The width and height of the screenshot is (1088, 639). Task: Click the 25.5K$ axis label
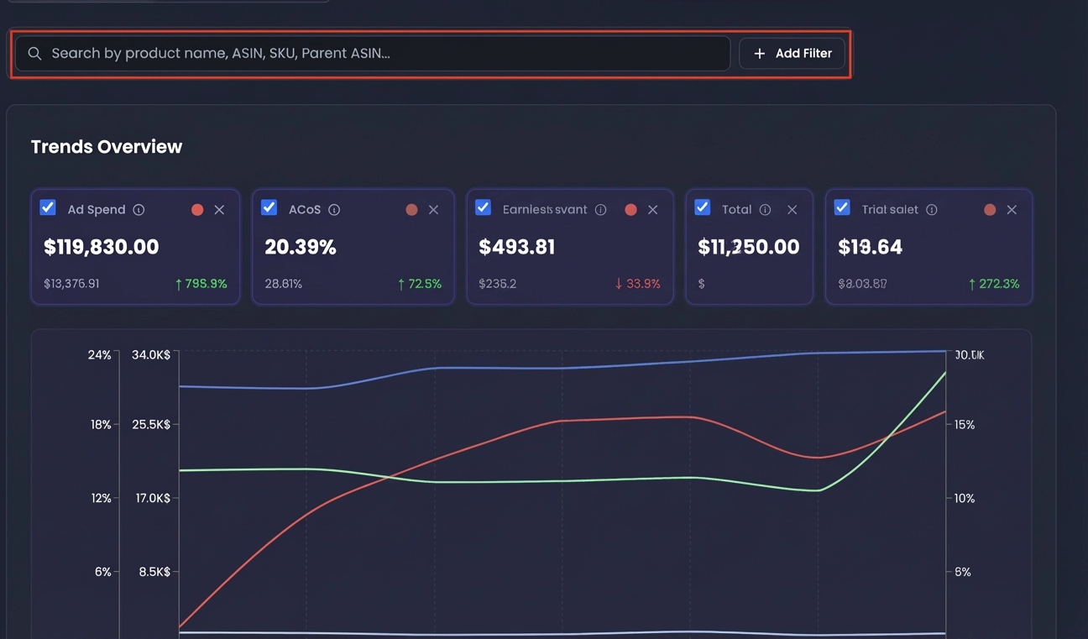pos(151,425)
